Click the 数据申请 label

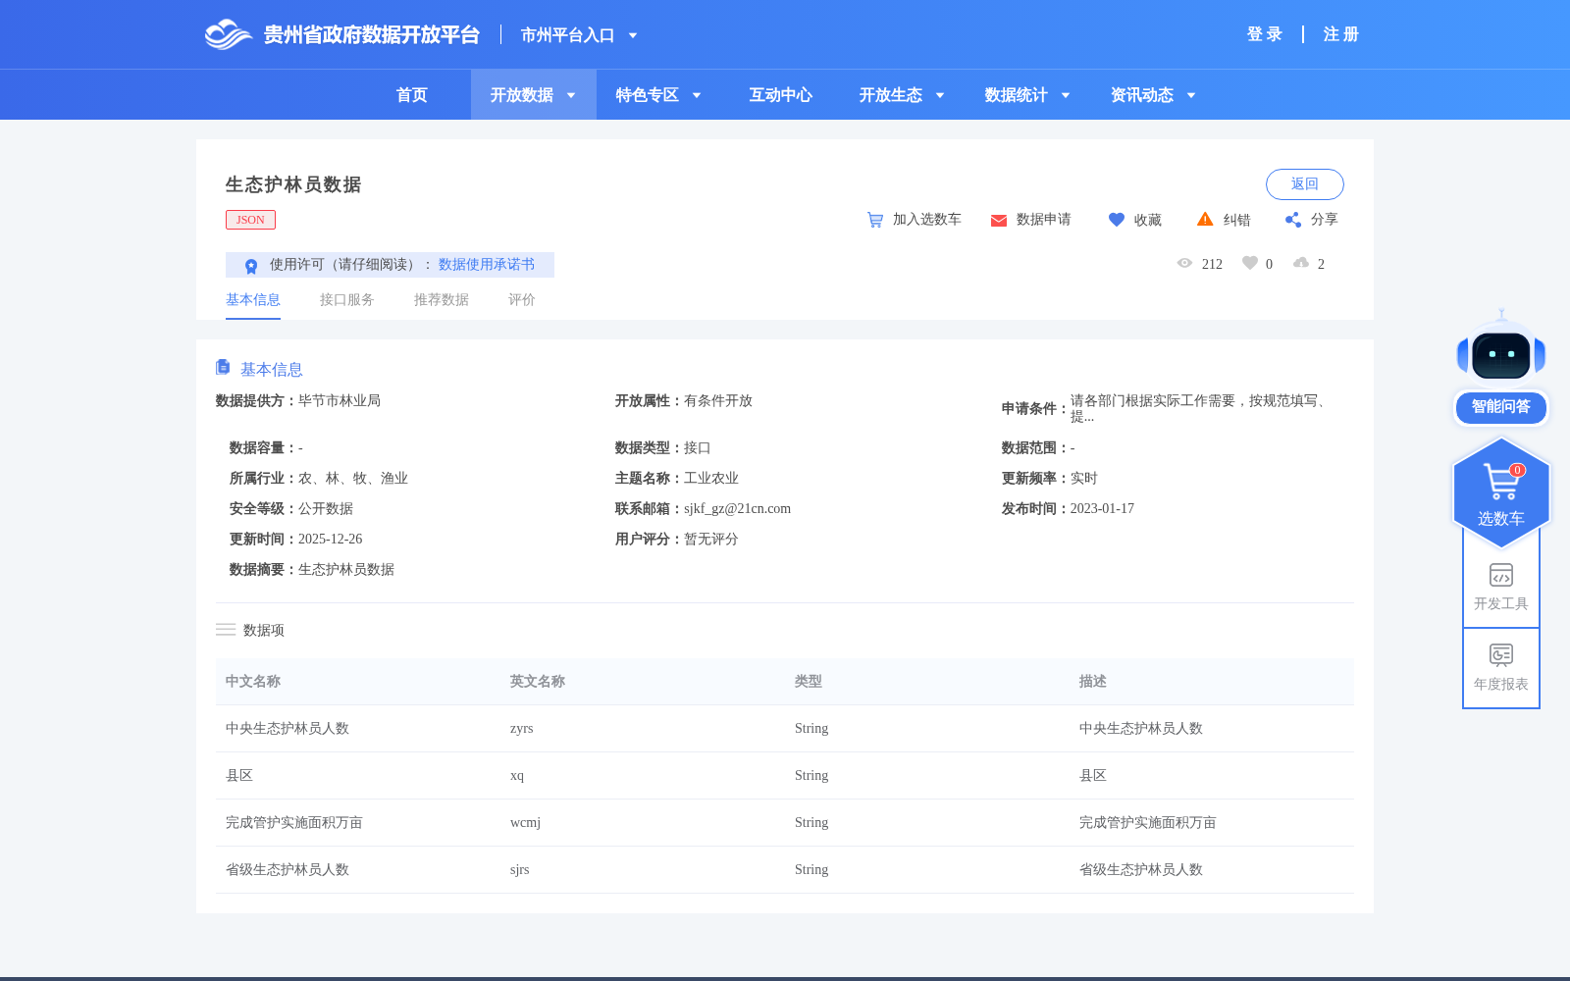point(1044,220)
